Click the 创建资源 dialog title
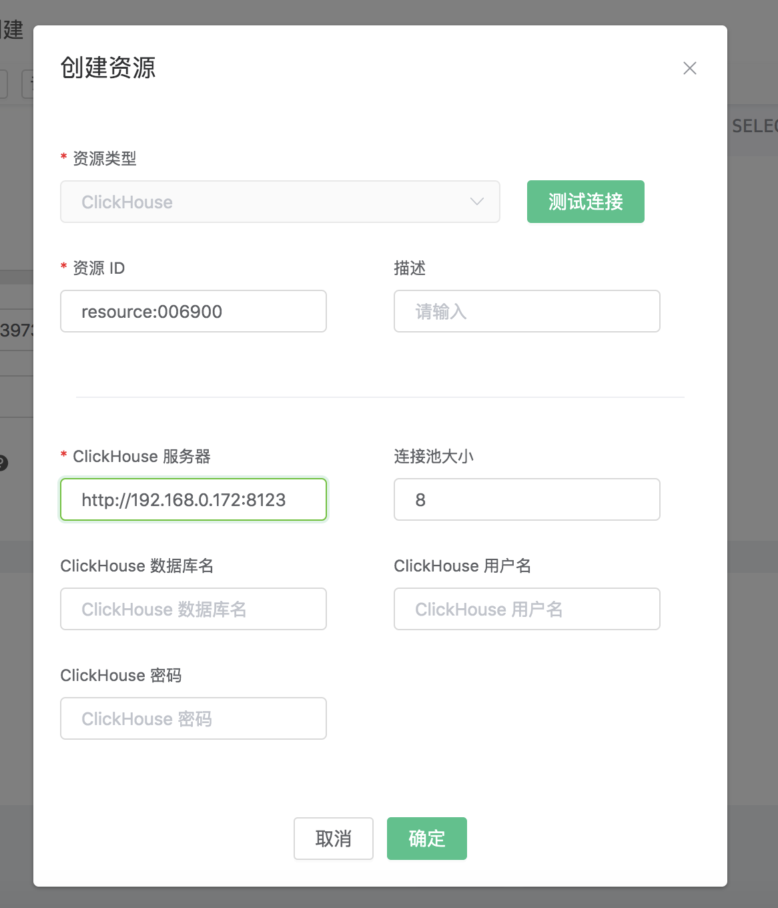778x908 pixels. (108, 68)
